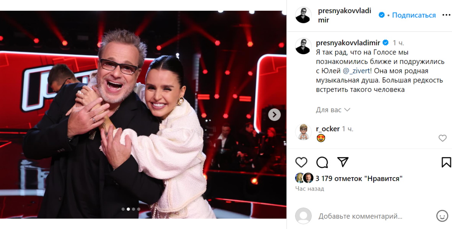Share the post via paper plane icon

(x=343, y=162)
